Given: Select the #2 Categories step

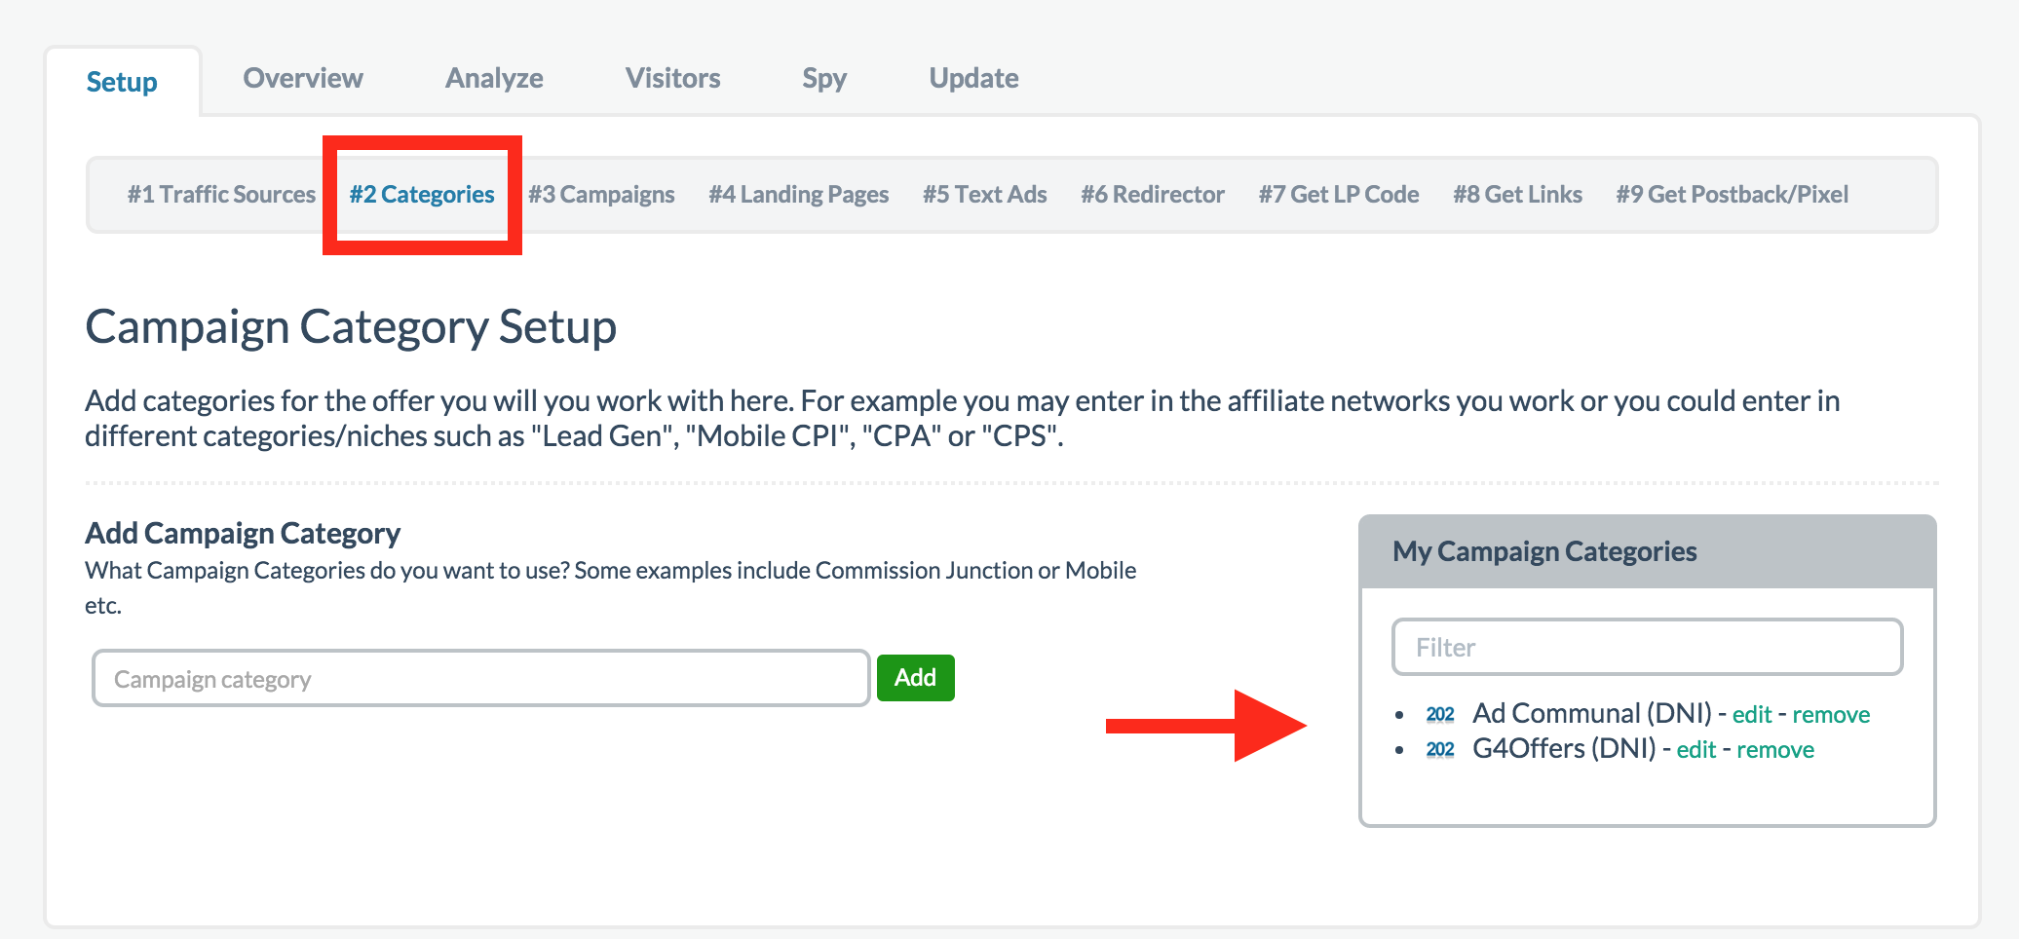Looking at the screenshot, I should (x=421, y=194).
